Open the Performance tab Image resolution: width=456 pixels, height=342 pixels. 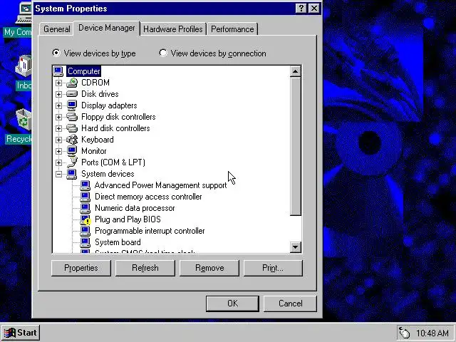coord(232,29)
